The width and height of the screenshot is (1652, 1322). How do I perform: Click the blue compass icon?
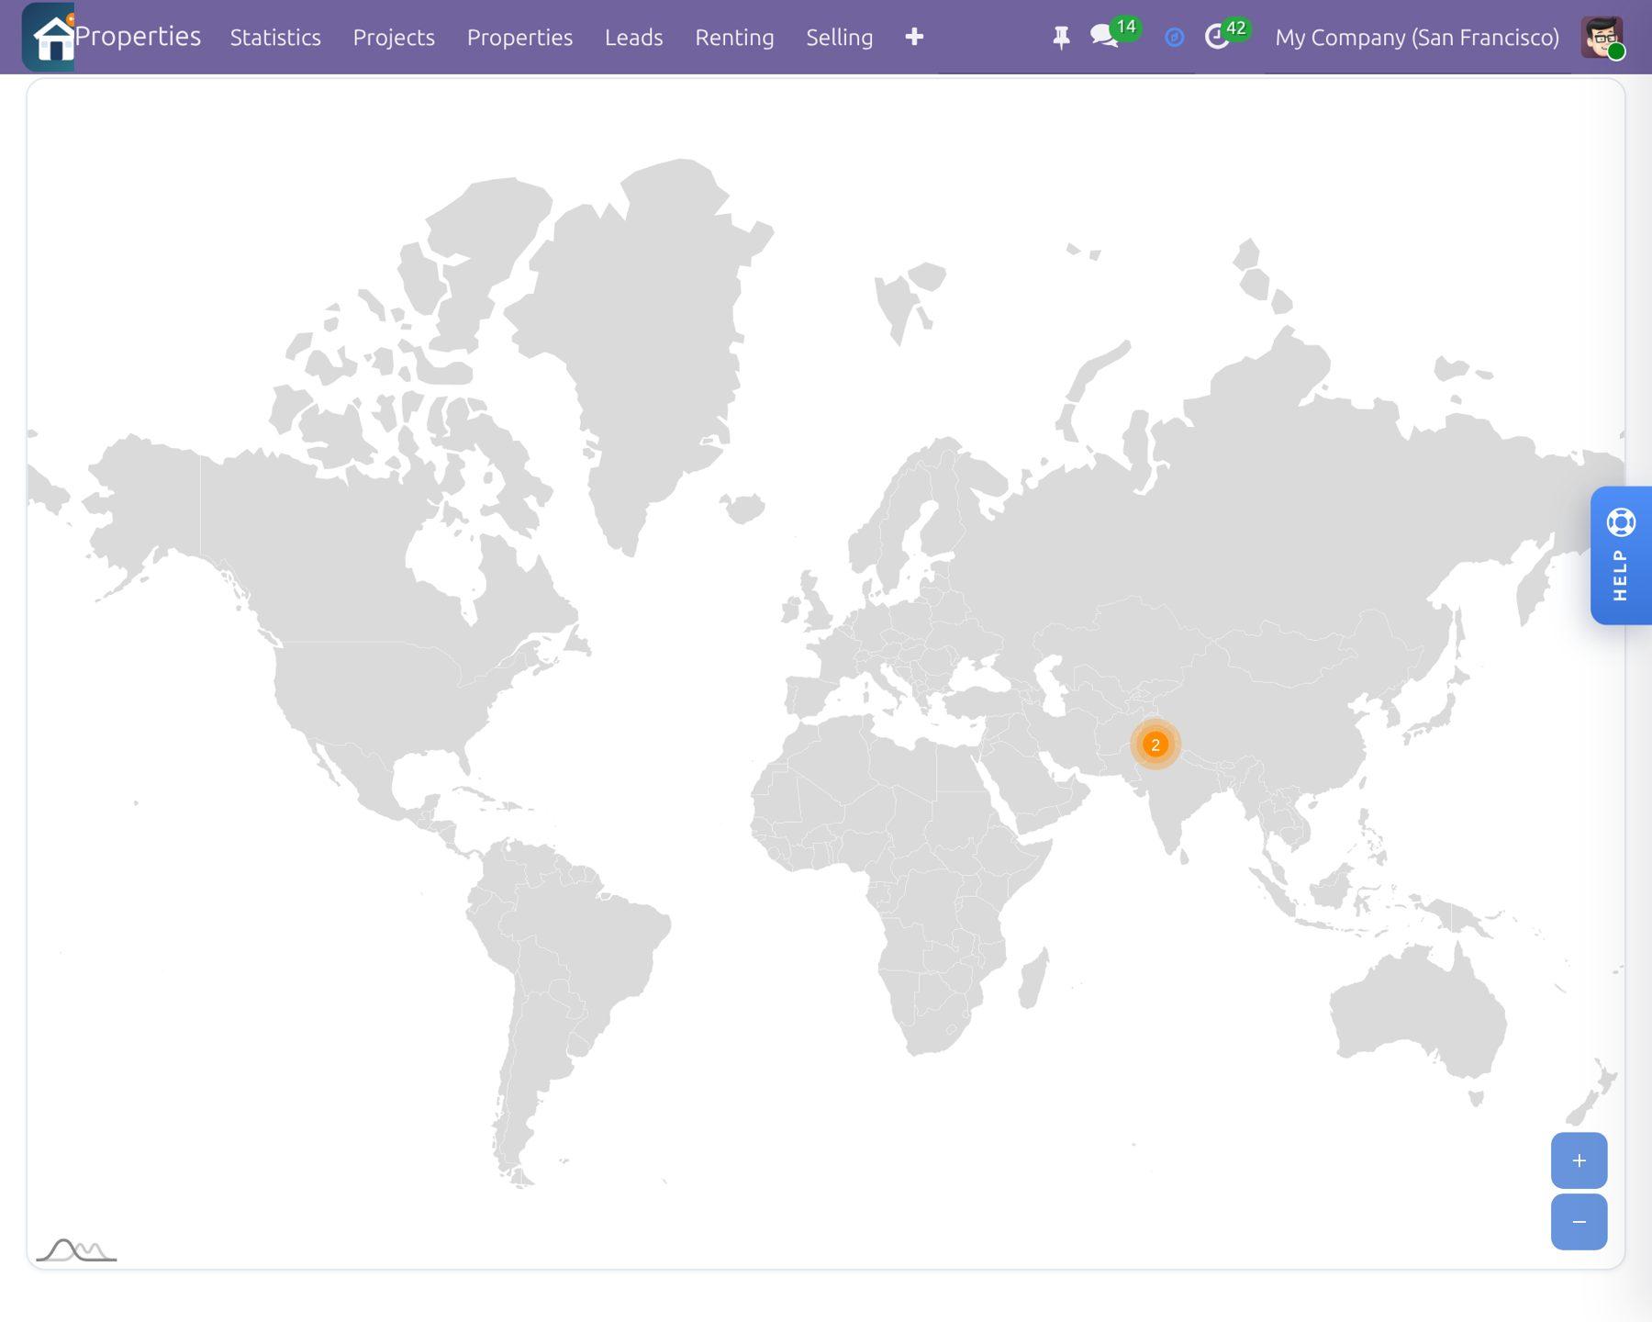point(1174,38)
